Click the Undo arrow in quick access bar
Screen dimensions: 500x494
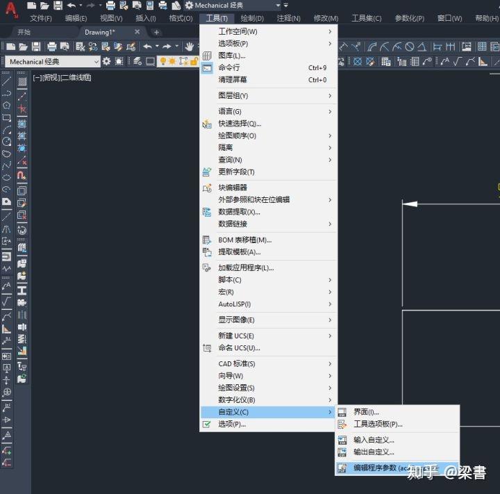[x=72, y=6]
